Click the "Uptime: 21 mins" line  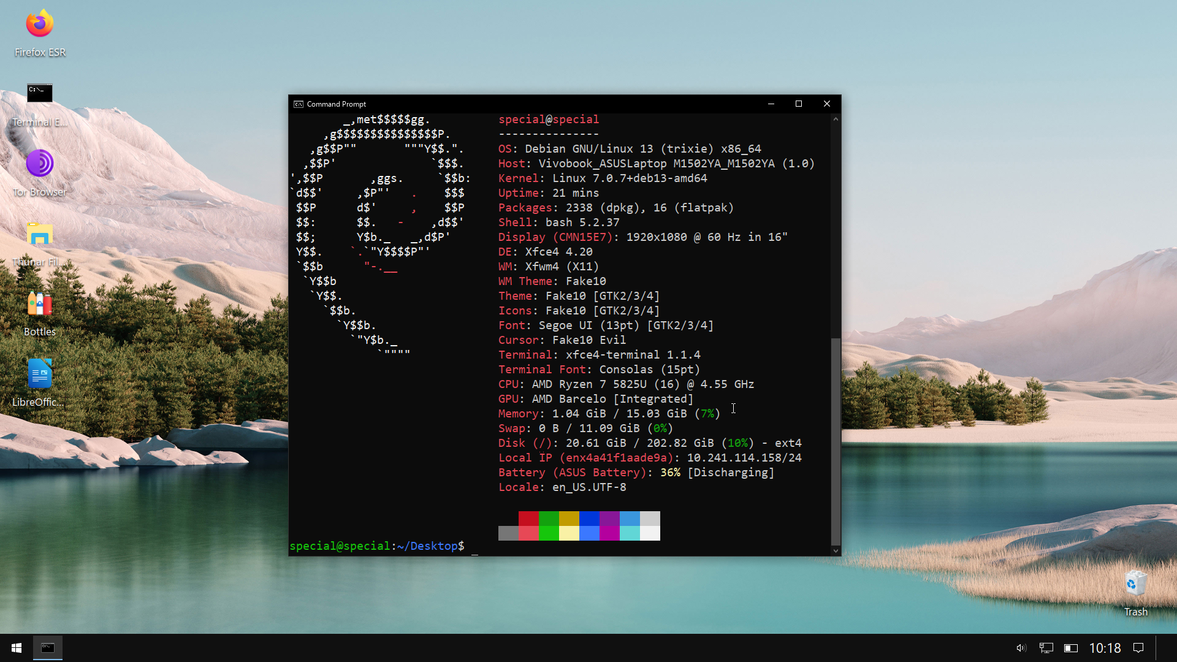tap(549, 193)
